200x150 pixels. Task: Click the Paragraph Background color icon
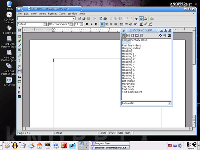click(150, 24)
